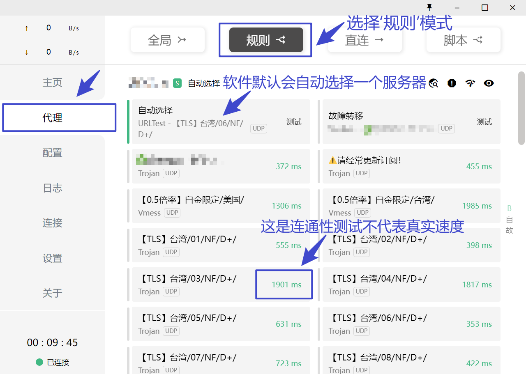Viewport: 526px width, 374px height.
Task: Open the 主页 home tab
Action: pyautogui.click(x=52, y=83)
